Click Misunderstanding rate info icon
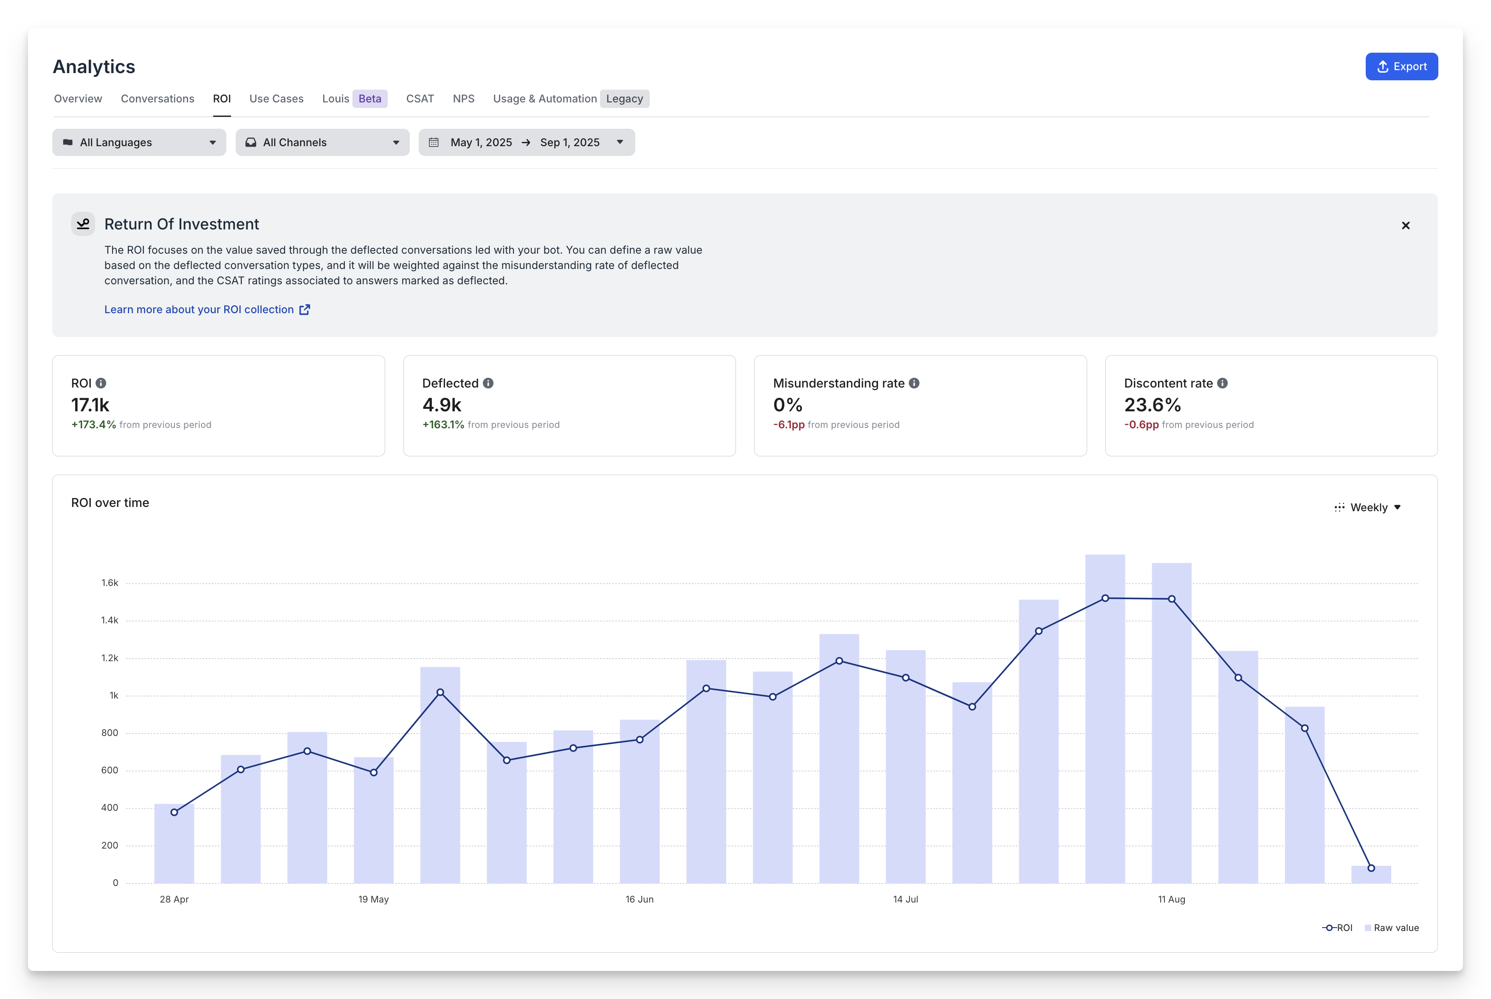 click(x=914, y=383)
